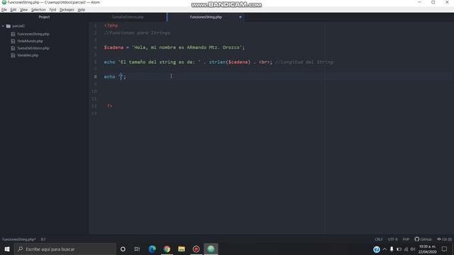Click the echo statement on line 8
This screenshot has width=454, height=255.
[109, 76]
